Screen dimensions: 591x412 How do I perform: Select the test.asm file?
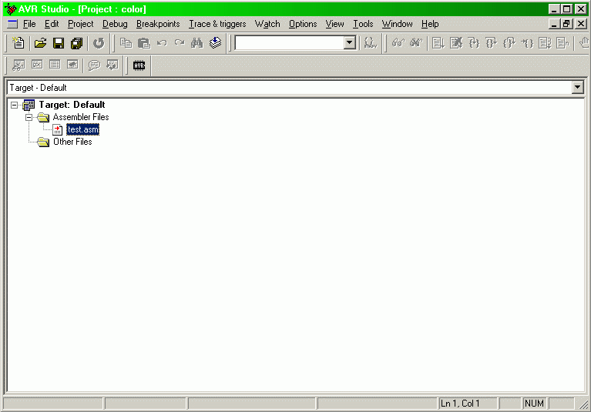pos(83,129)
